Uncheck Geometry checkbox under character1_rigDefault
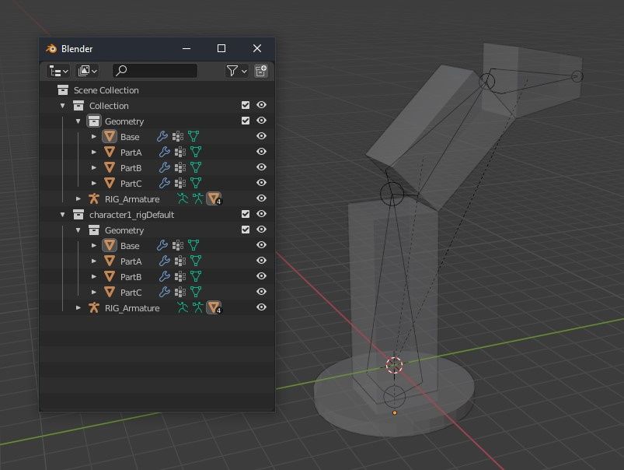Image resolution: width=624 pixels, height=470 pixels. pyautogui.click(x=246, y=230)
